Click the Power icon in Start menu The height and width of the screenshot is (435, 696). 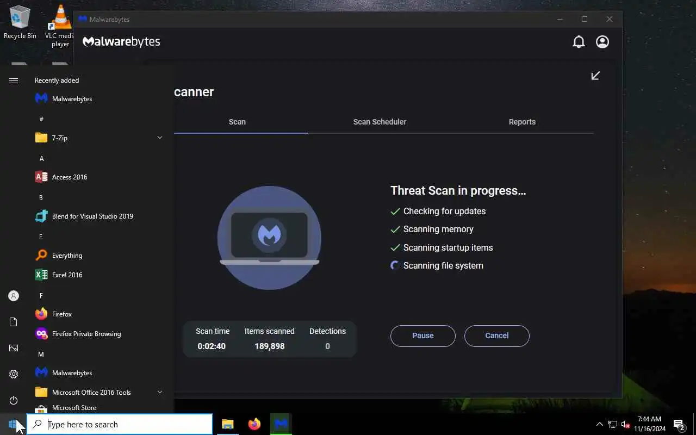[x=14, y=400]
